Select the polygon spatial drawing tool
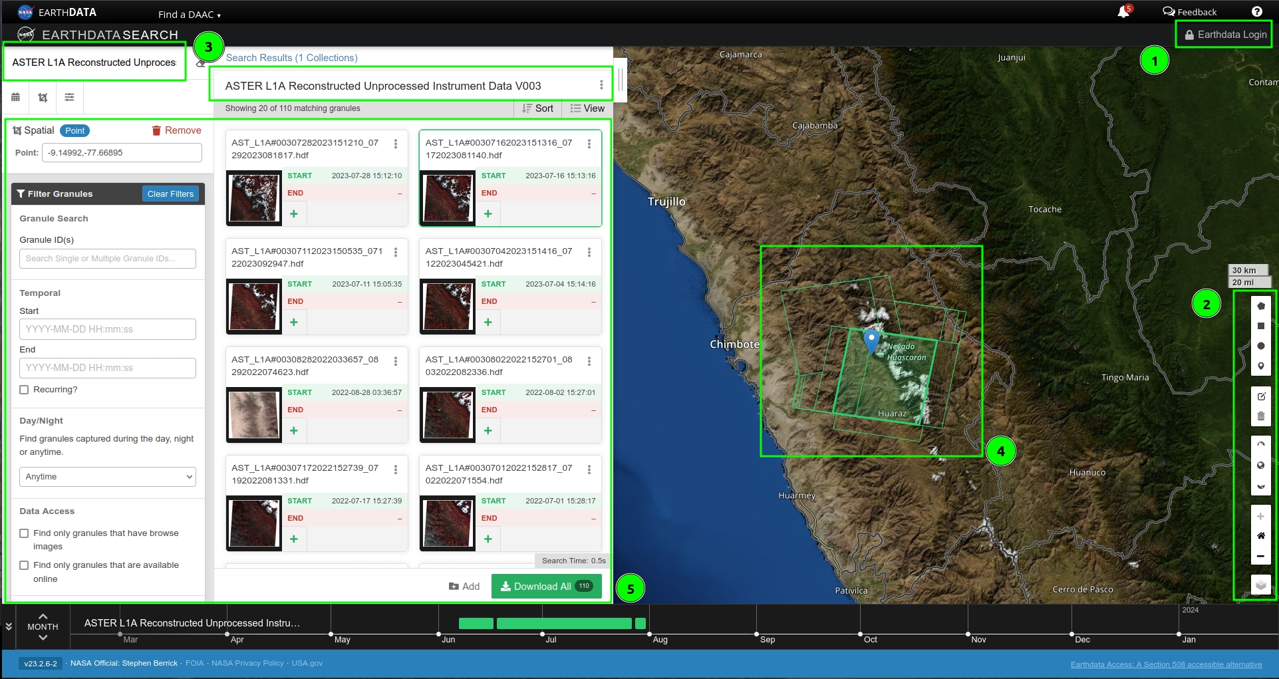This screenshot has height=679, width=1279. coord(1260,306)
